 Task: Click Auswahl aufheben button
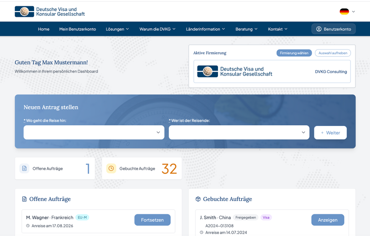pos(333,53)
